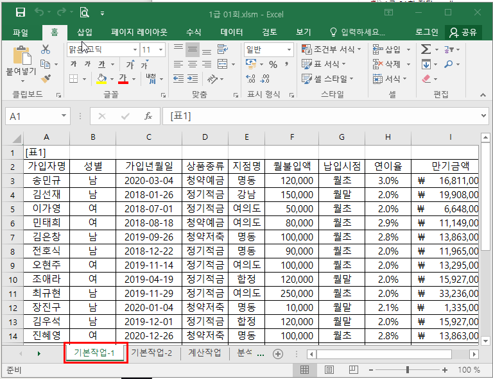Viewport: 493px width, 379px height.
Task: Open the Name Box dropdown arrow
Action: 64,116
